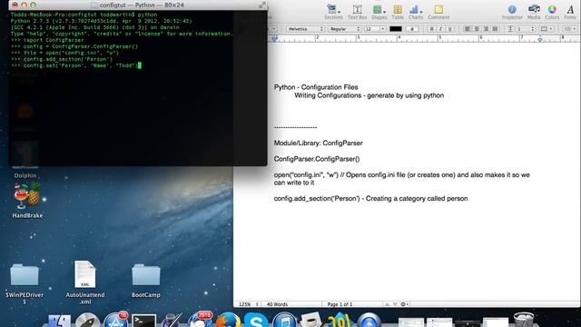Show the Colors picker in Pages

click(552, 12)
